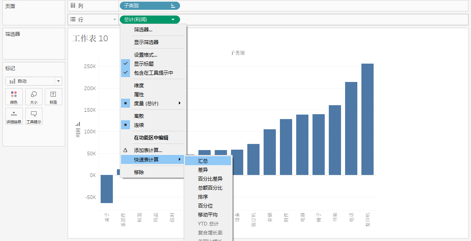
Task: Click the 总计(利润) pill in Rows
Action: [150, 20]
